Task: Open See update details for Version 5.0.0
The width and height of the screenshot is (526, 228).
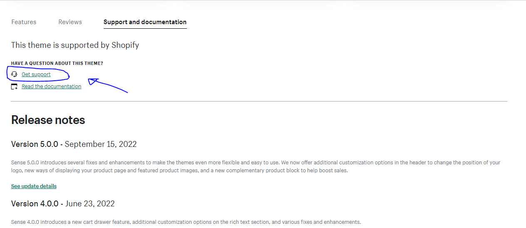Action: point(34,186)
